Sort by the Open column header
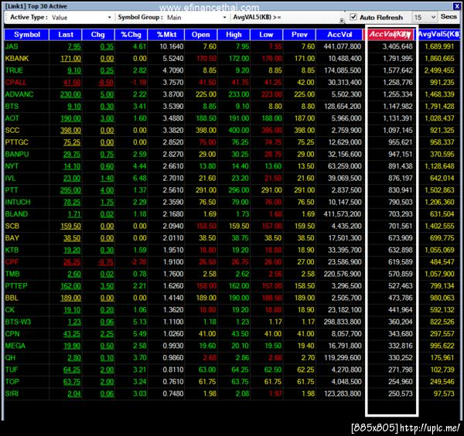Screen dimensions: 464x436 (200, 35)
